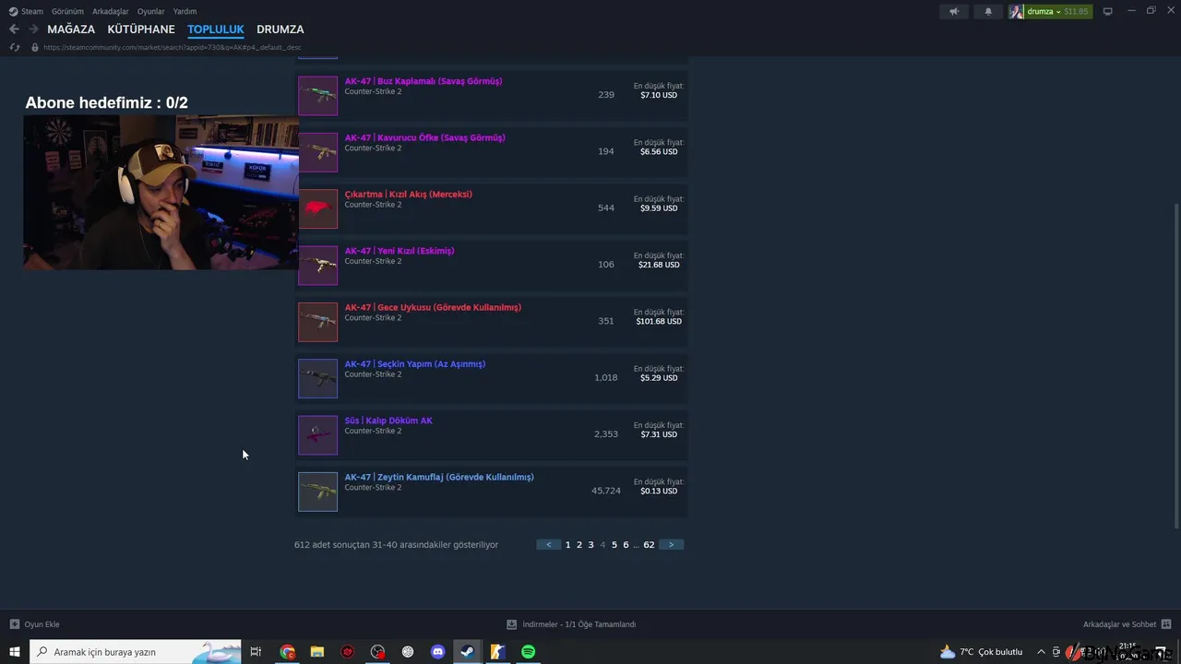Open the Steam menu
Viewport: 1181px width, 664px height.
tap(32, 11)
